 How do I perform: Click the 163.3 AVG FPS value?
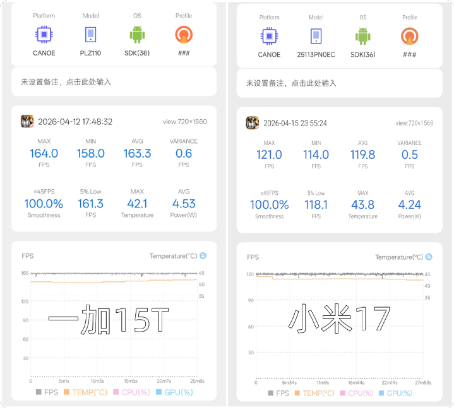click(137, 153)
